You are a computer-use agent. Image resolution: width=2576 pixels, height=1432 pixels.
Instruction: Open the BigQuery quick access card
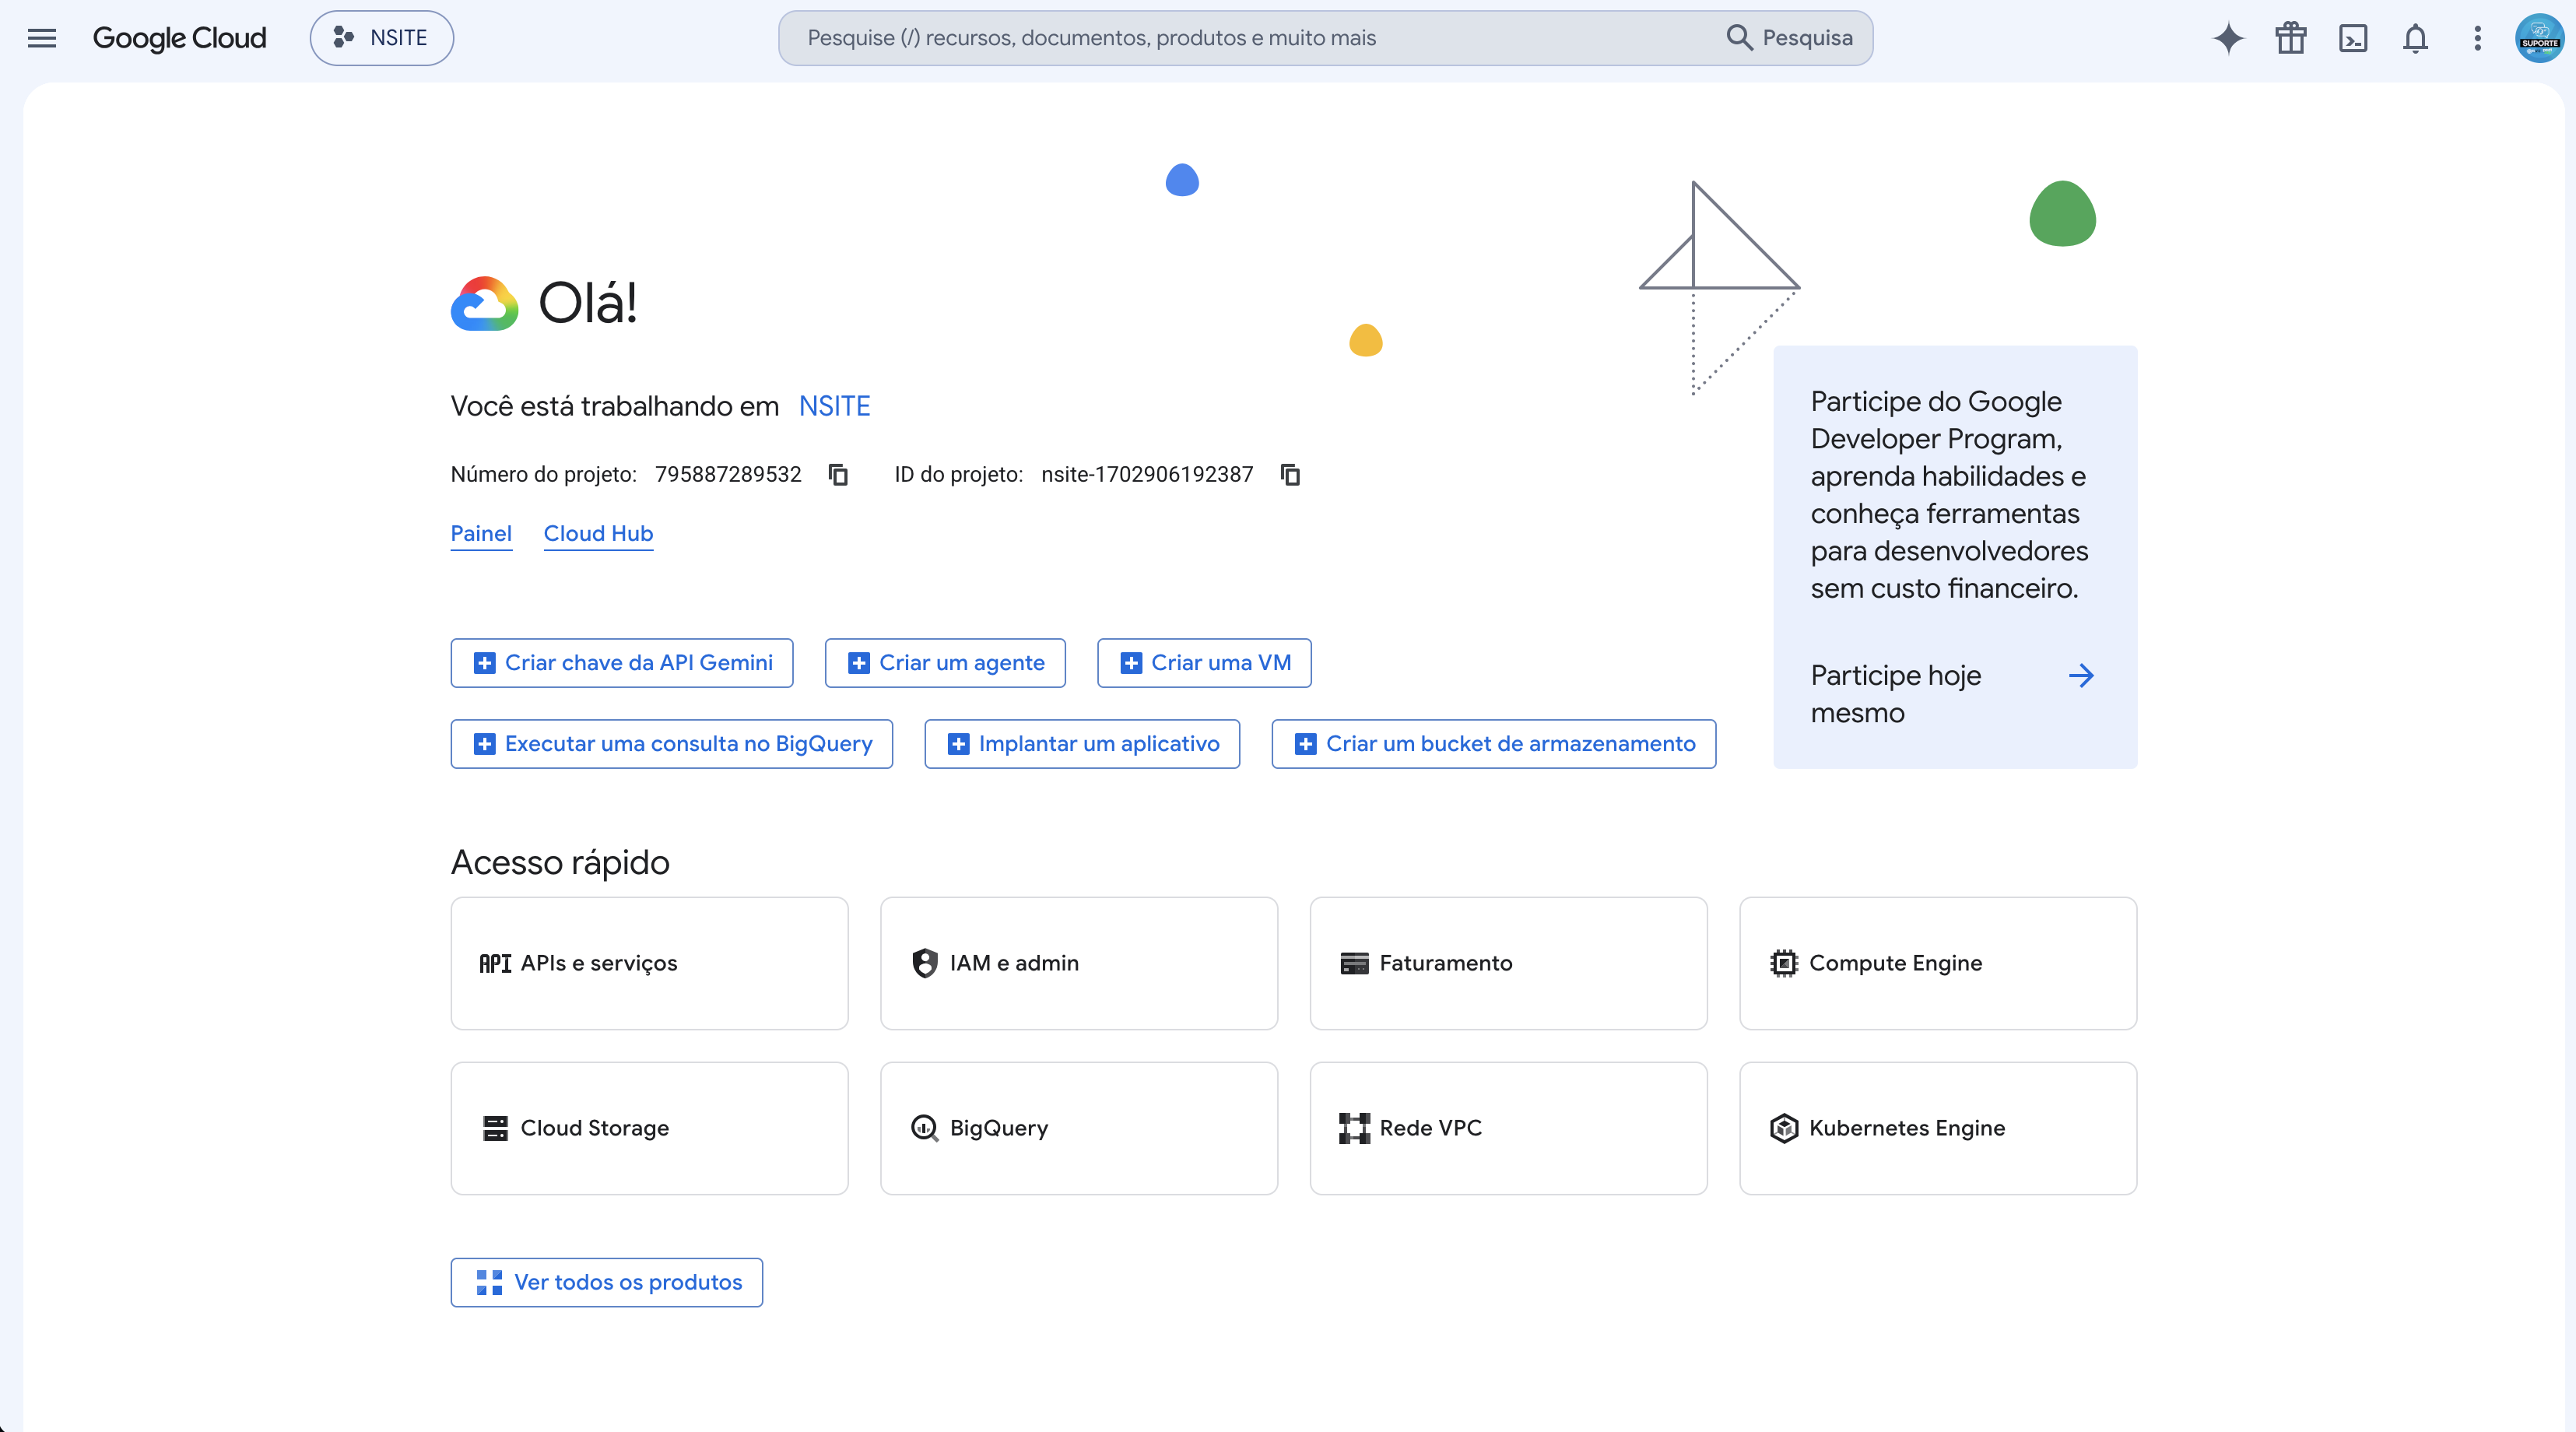coord(1078,1128)
